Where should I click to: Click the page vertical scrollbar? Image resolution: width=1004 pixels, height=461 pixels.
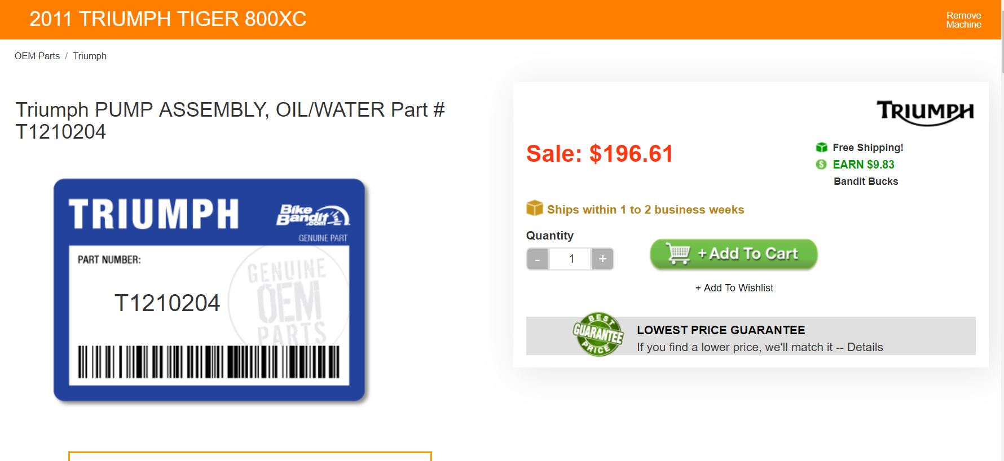pos(1002,230)
